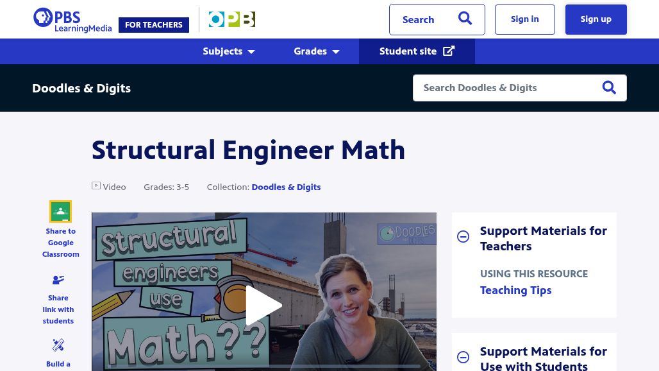Click the Share link with students icon
Viewport: 659px width, 371px height.
[58, 280]
